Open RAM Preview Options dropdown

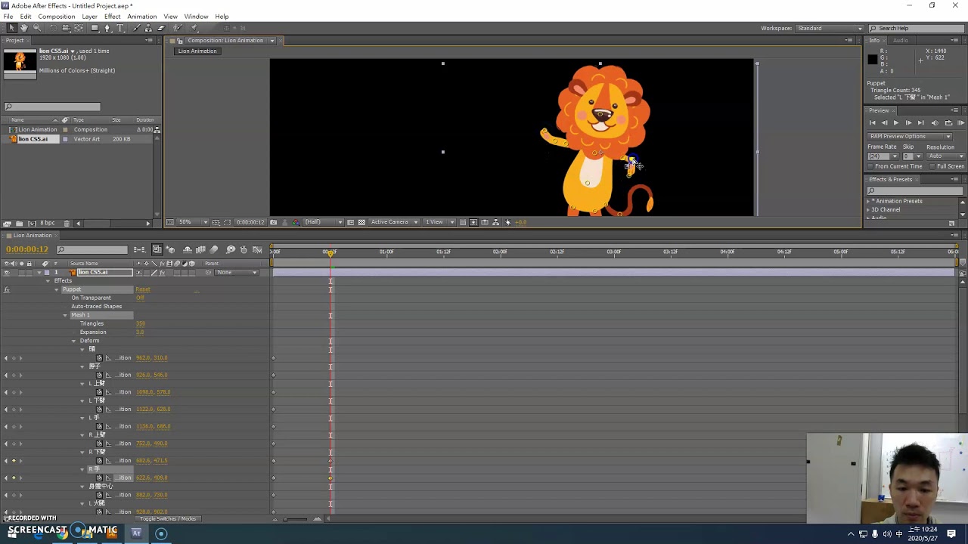tap(910, 137)
